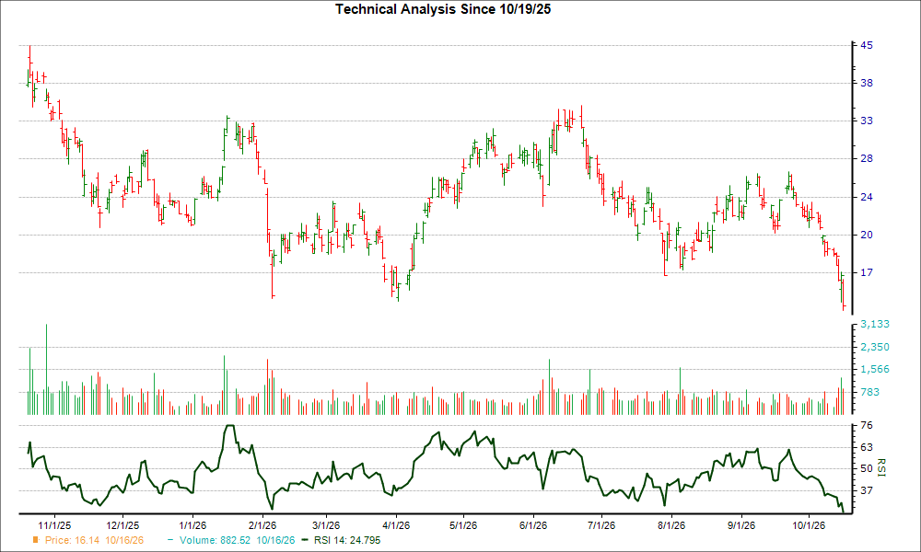This screenshot has height=552, width=921.
Task: Click the 7/1/26 date label
Action: pos(600,525)
